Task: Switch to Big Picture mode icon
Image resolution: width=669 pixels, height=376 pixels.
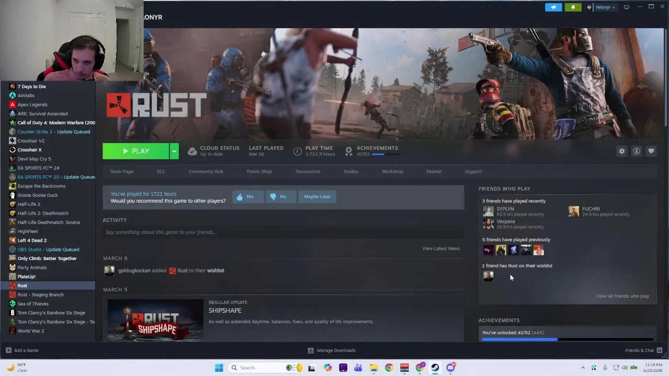Action: [x=626, y=7]
